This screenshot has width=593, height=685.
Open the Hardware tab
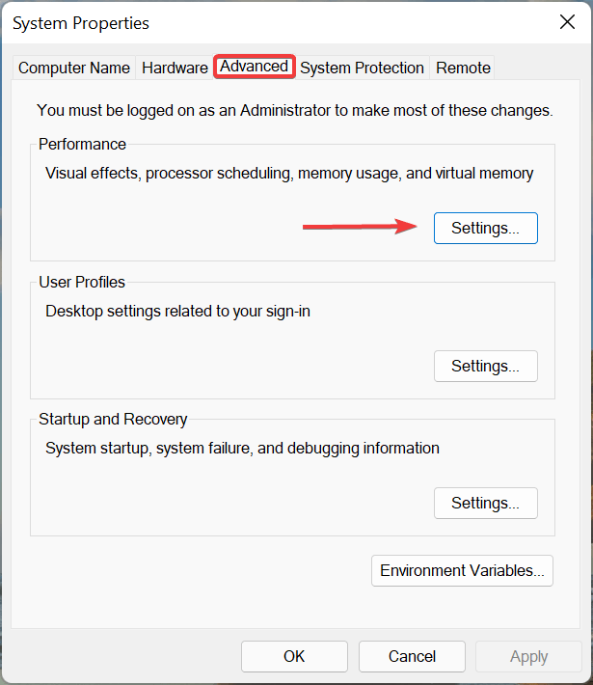[175, 68]
